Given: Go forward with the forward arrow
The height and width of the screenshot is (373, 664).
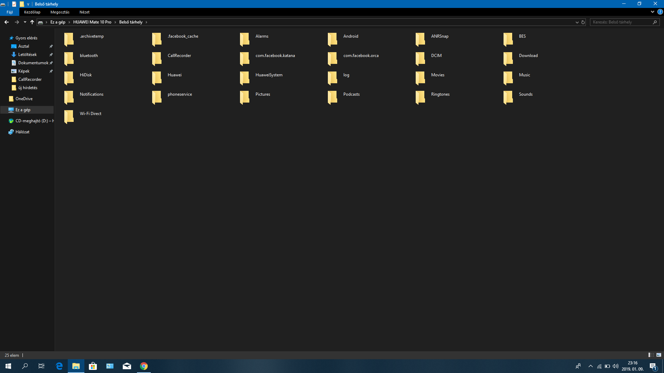Looking at the screenshot, I should click(x=17, y=22).
